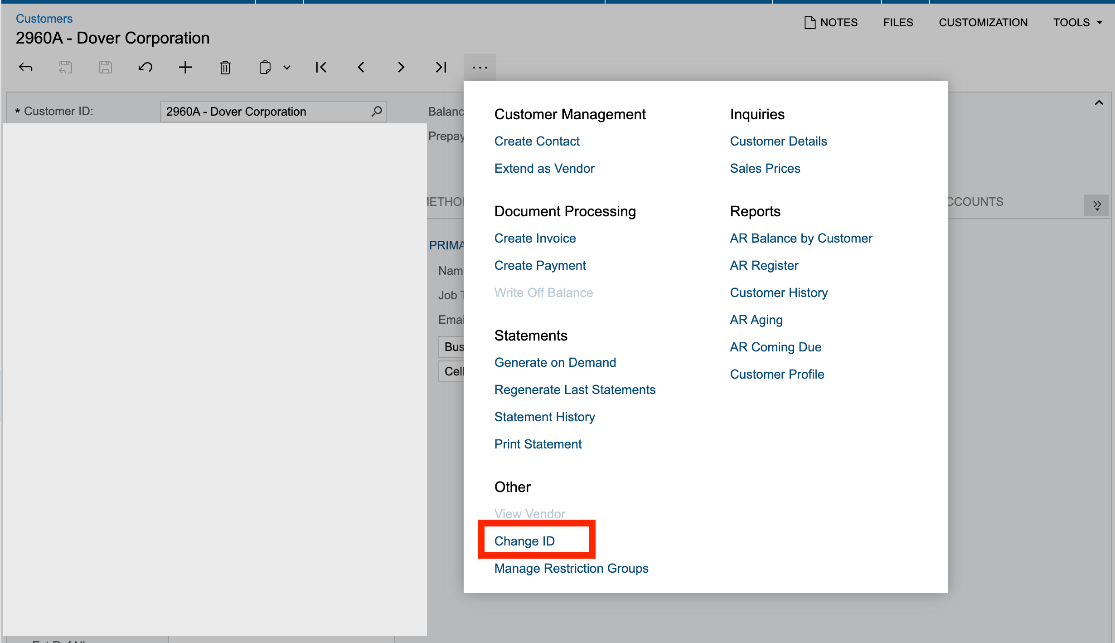Open NOTES in the title bar
This screenshot has width=1115, height=643.
[831, 22]
